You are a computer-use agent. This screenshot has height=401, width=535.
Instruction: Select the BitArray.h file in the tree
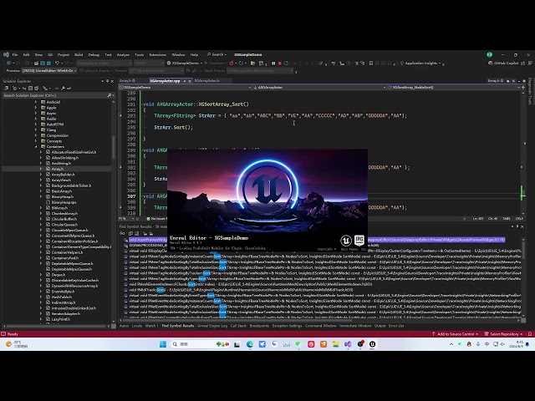coord(59,208)
